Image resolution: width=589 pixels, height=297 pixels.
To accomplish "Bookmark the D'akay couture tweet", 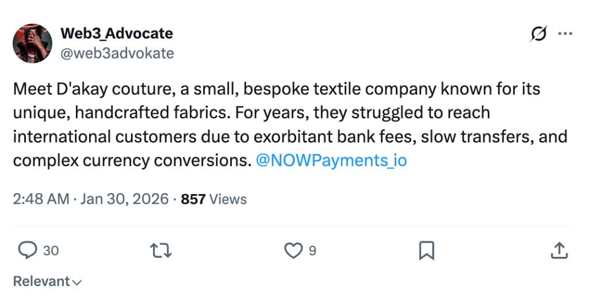I will tap(426, 250).
